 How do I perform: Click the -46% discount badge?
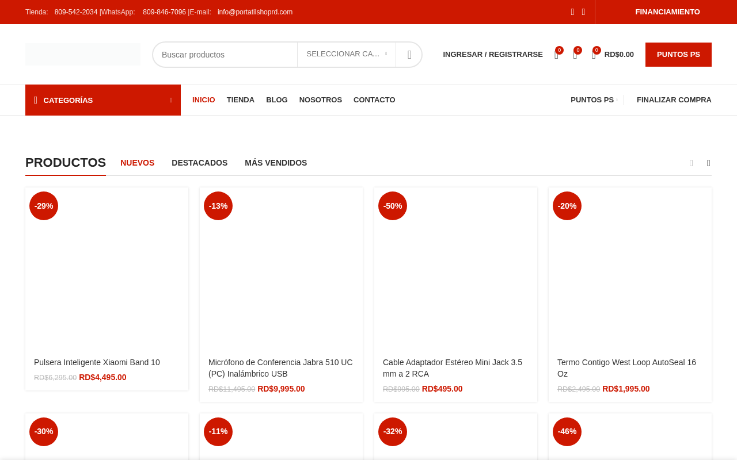click(x=567, y=432)
